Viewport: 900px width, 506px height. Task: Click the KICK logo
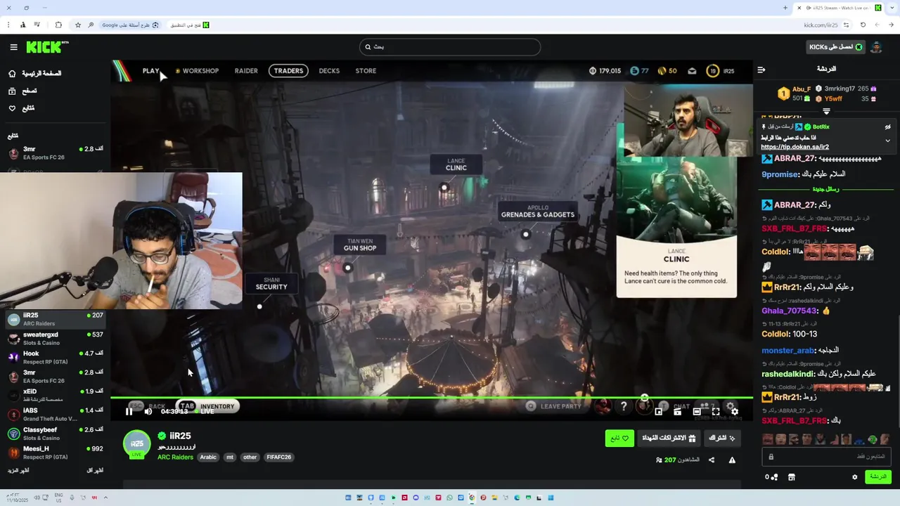[47, 47]
